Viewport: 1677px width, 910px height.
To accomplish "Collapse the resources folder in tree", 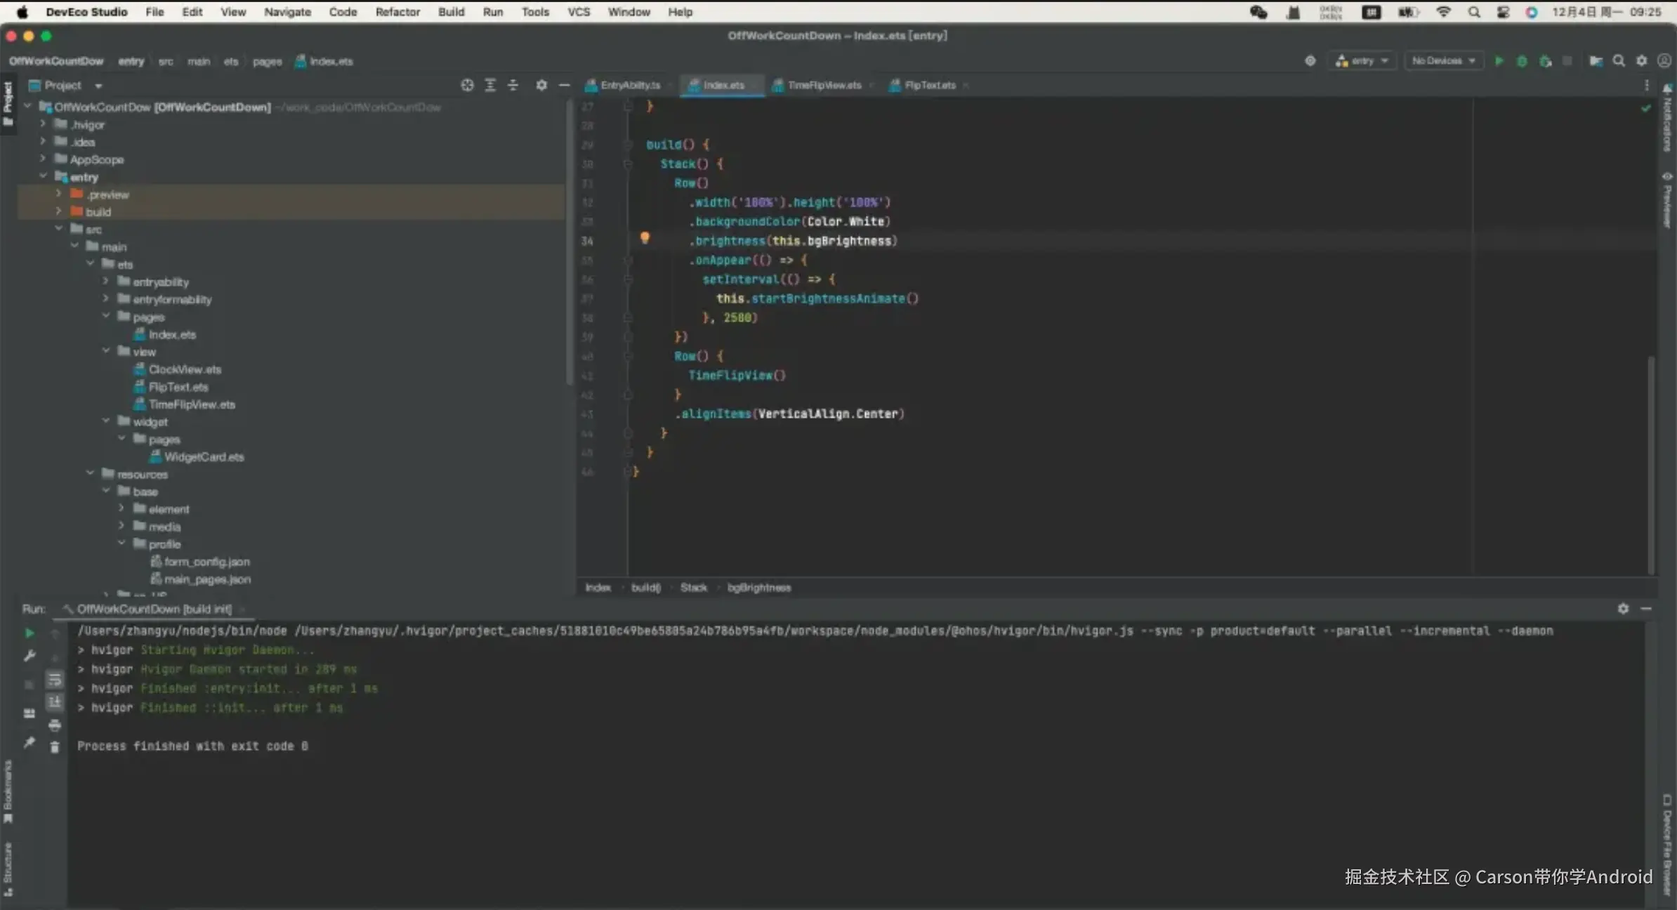I will pyautogui.click(x=90, y=474).
